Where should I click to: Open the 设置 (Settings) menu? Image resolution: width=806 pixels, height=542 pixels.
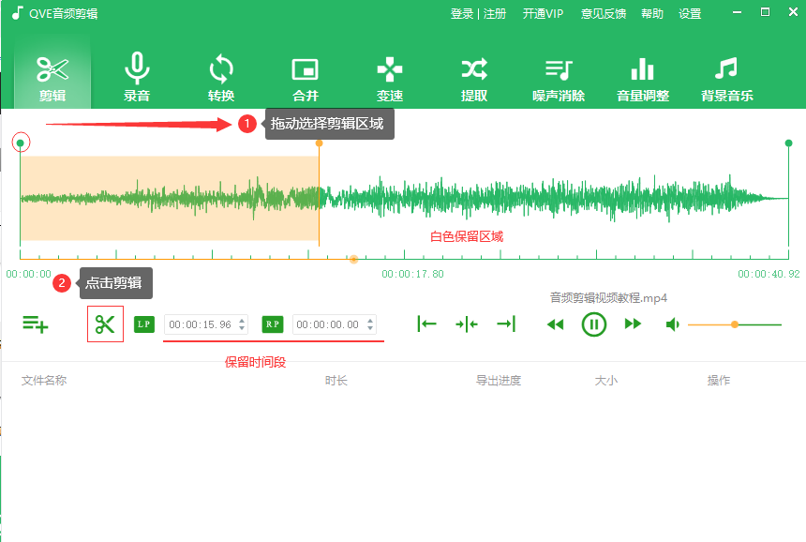(690, 13)
